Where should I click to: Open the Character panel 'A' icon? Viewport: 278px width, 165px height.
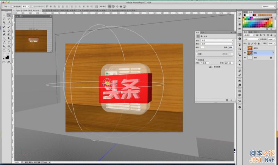click(x=240, y=61)
